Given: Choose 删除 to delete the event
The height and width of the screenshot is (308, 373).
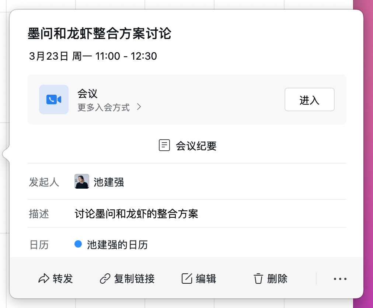Looking at the screenshot, I should (271, 279).
